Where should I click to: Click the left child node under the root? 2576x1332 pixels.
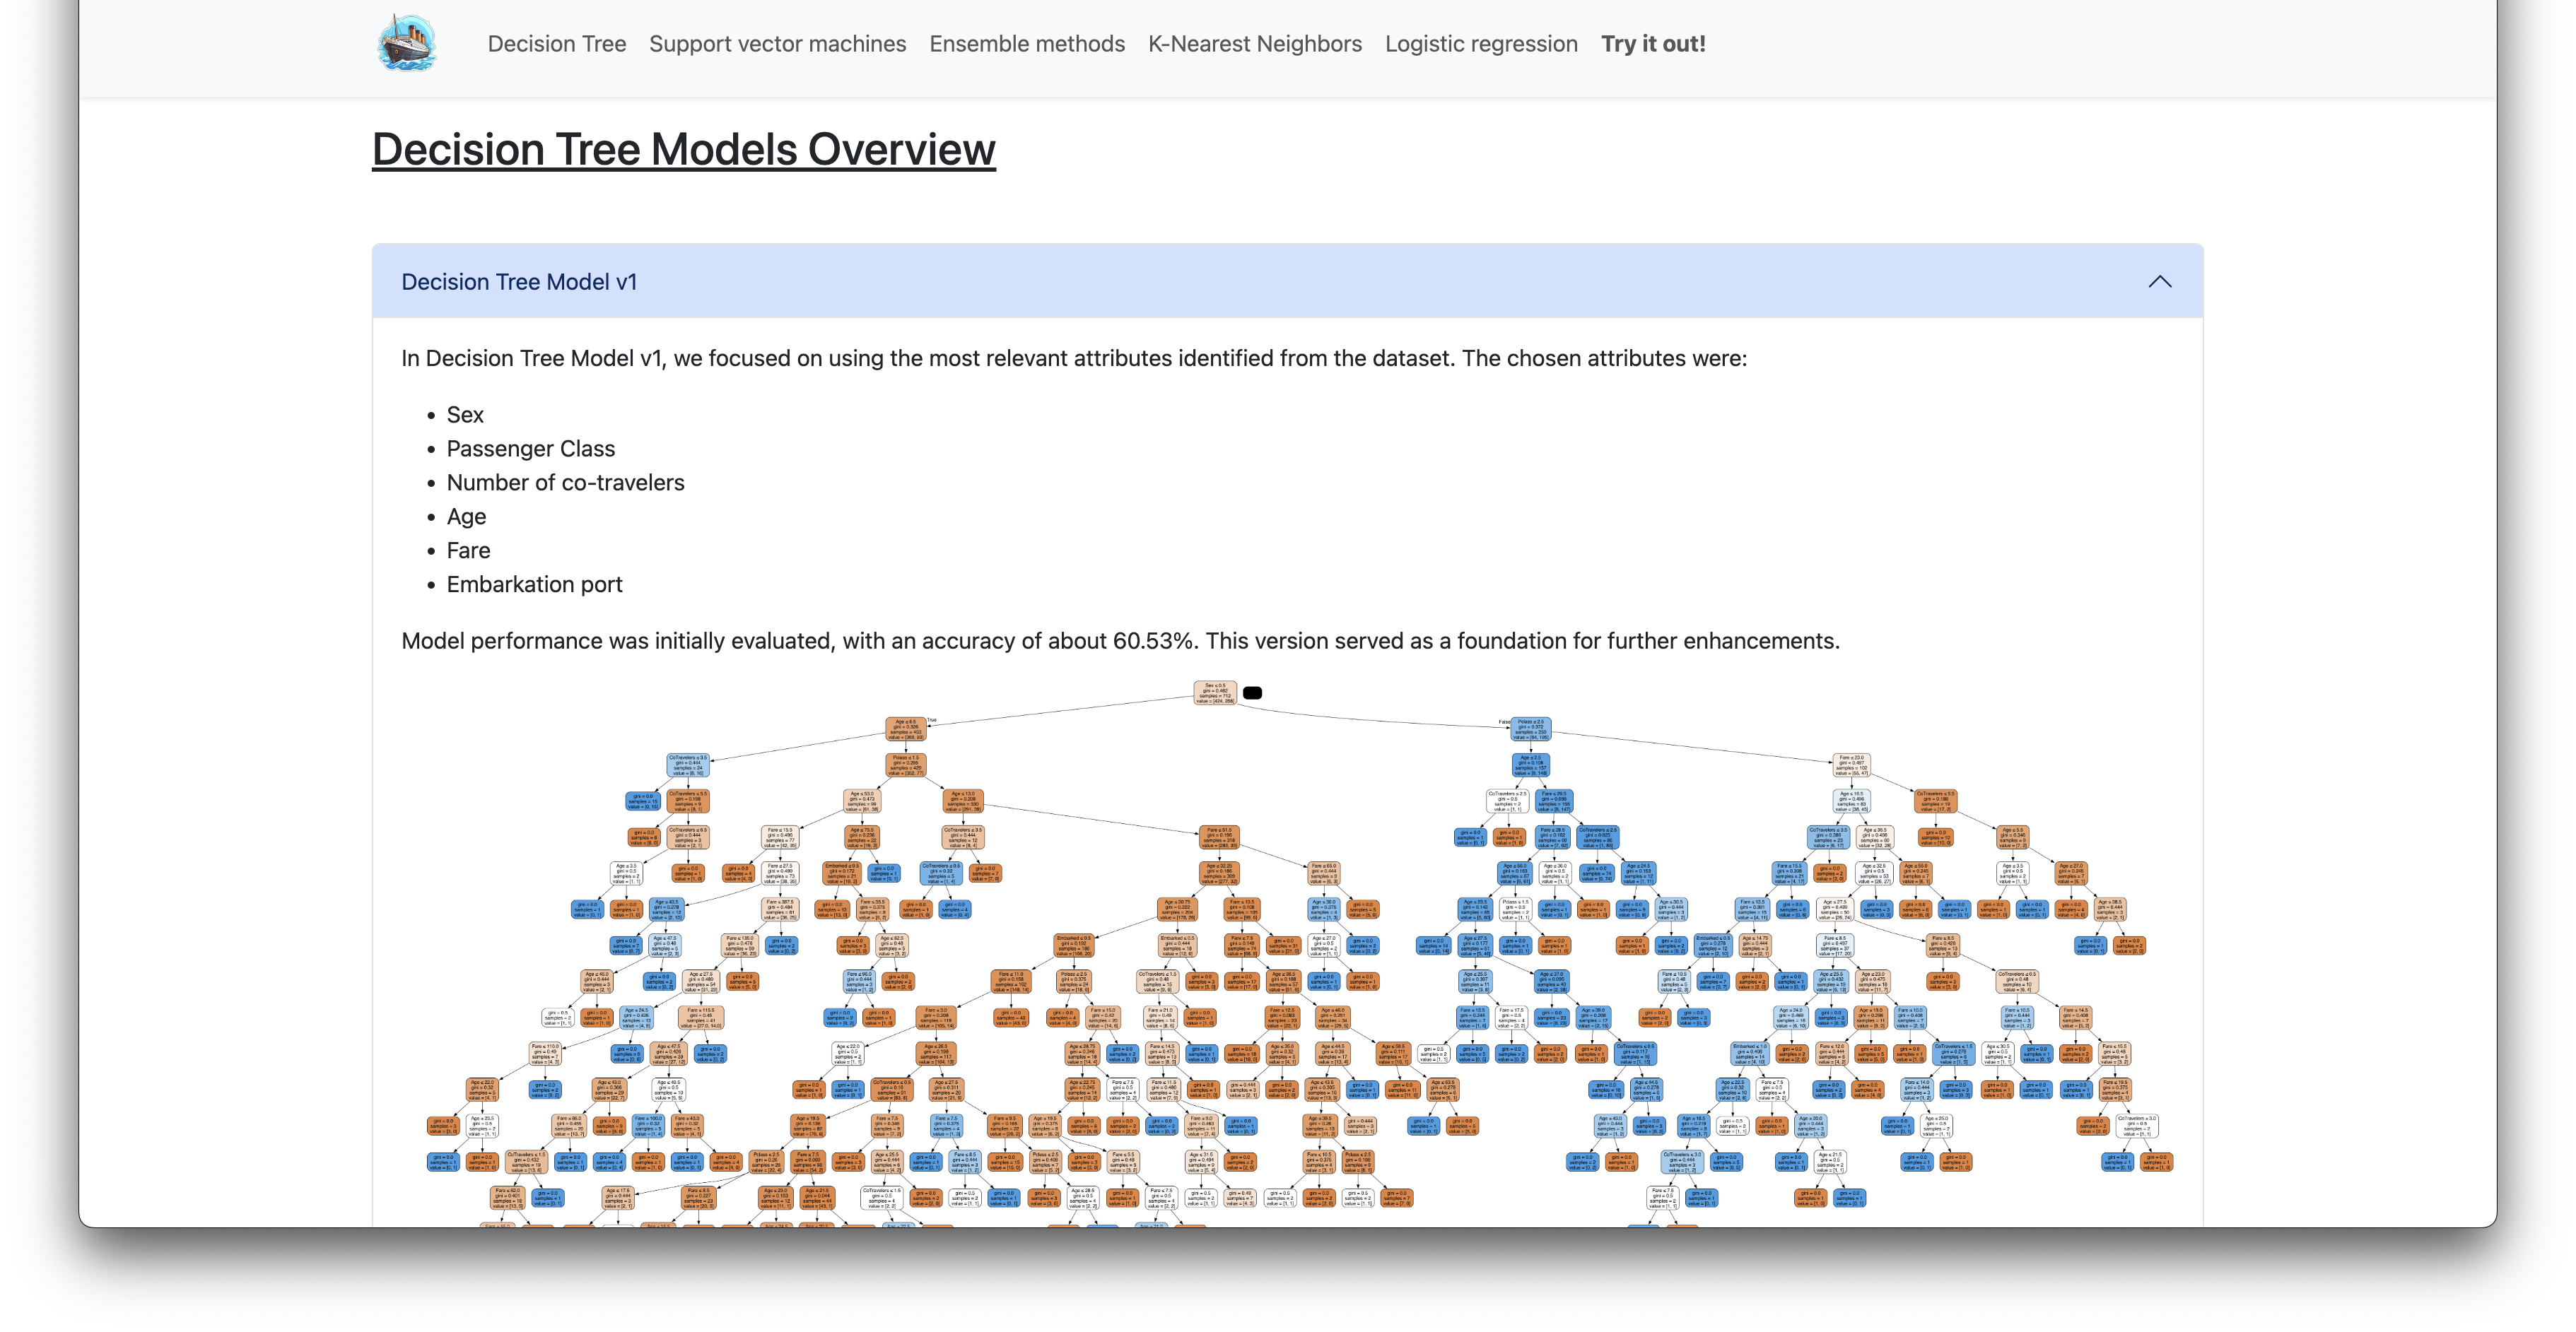click(906, 729)
